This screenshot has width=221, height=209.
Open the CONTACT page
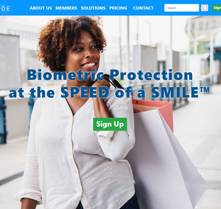tap(143, 8)
